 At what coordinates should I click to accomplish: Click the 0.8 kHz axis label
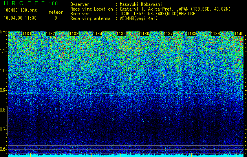tap(3, 110)
